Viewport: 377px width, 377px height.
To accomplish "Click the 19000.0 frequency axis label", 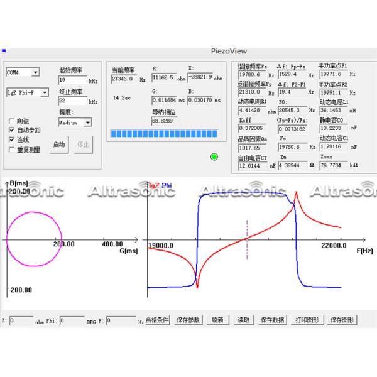I will click(x=161, y=246).
